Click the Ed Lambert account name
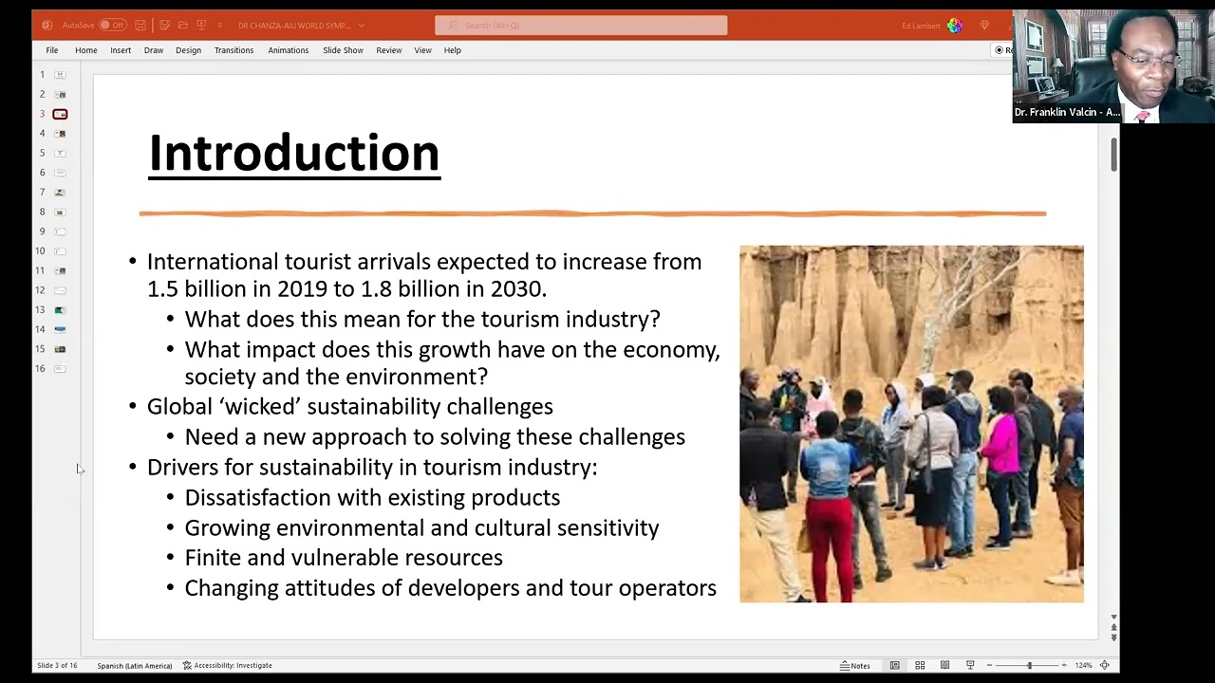The height and width of the screenshot is (683, 1215). (922, 26)
